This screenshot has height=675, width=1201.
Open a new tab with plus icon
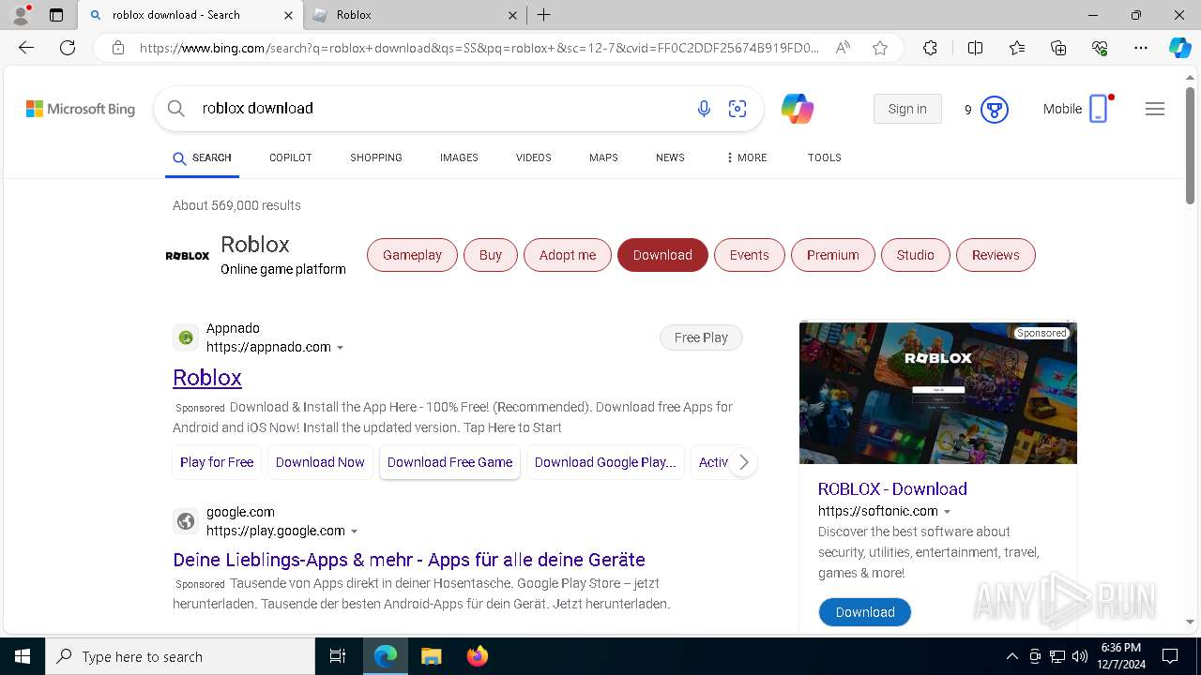[x=543, y=15]
